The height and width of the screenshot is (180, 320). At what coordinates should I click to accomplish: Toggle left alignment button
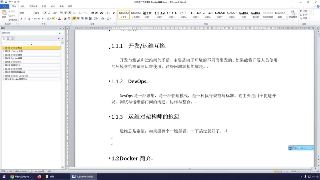(x=74, y=18)
